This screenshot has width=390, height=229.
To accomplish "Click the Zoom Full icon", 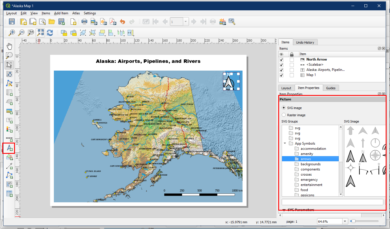I will [40, 33].
